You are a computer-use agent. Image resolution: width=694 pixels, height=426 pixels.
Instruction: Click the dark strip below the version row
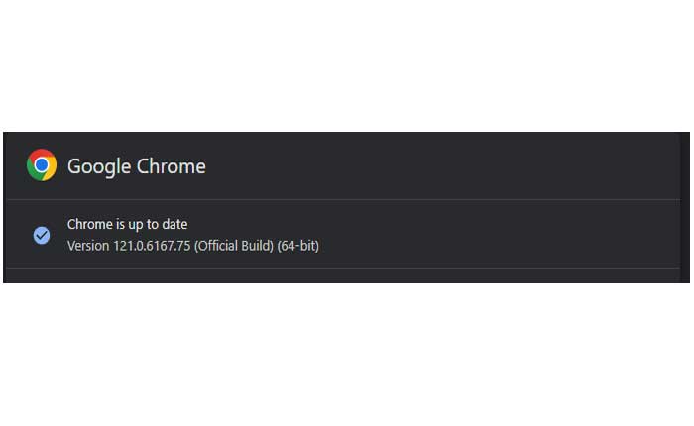[x=347, y=276]
